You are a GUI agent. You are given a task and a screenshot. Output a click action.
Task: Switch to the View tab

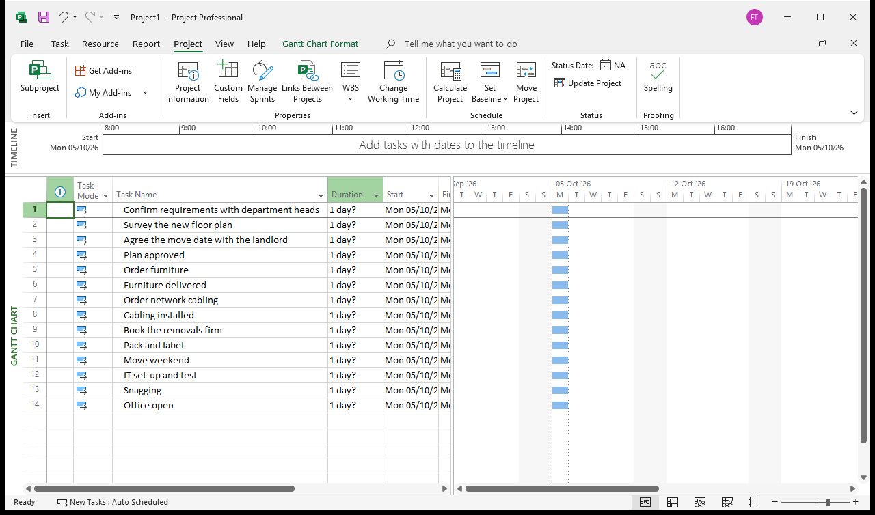(224, 44)
